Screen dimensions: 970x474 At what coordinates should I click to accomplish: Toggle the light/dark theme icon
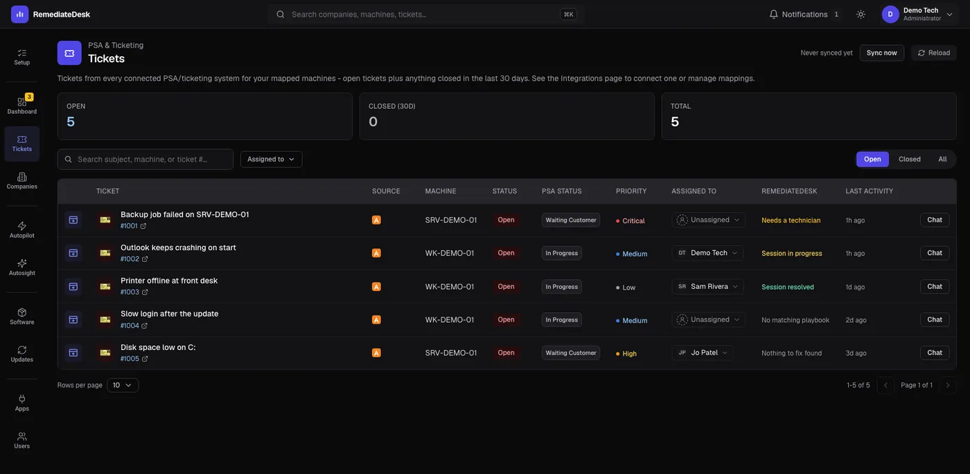coord(861,14)
